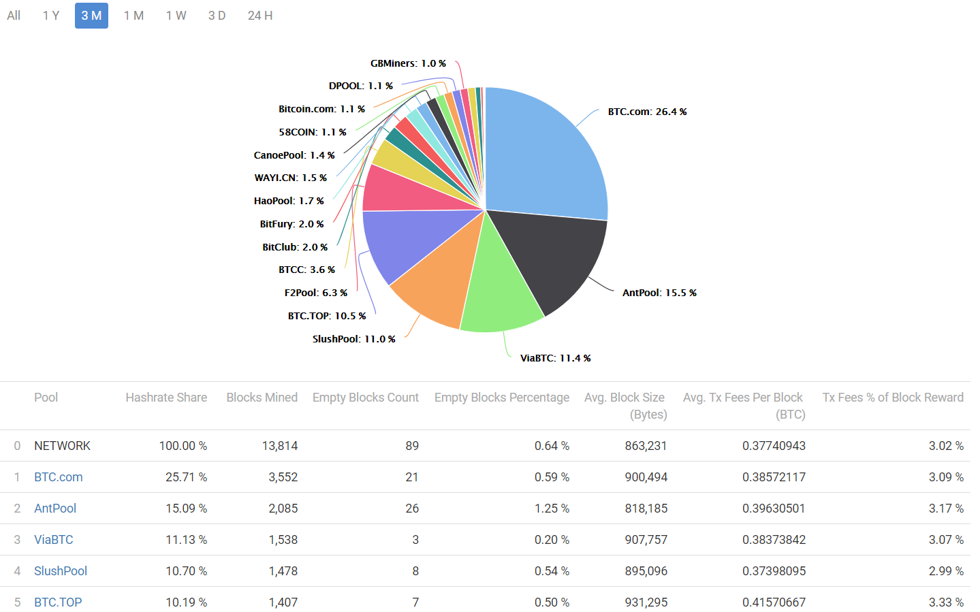Click the Hashrate Share column header
This screenshot has height=612, width=980.
pyautogui.click(x=166, y=398)
